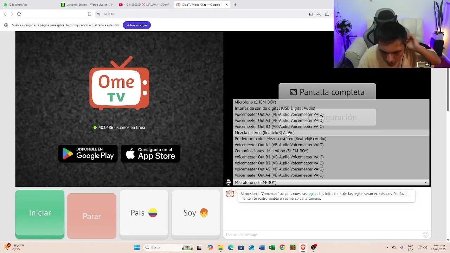Image resolution: width=450 pixels, height=253 pixels.
Task: Open Outlook from the taskbar
Action: tap(251, 247)
